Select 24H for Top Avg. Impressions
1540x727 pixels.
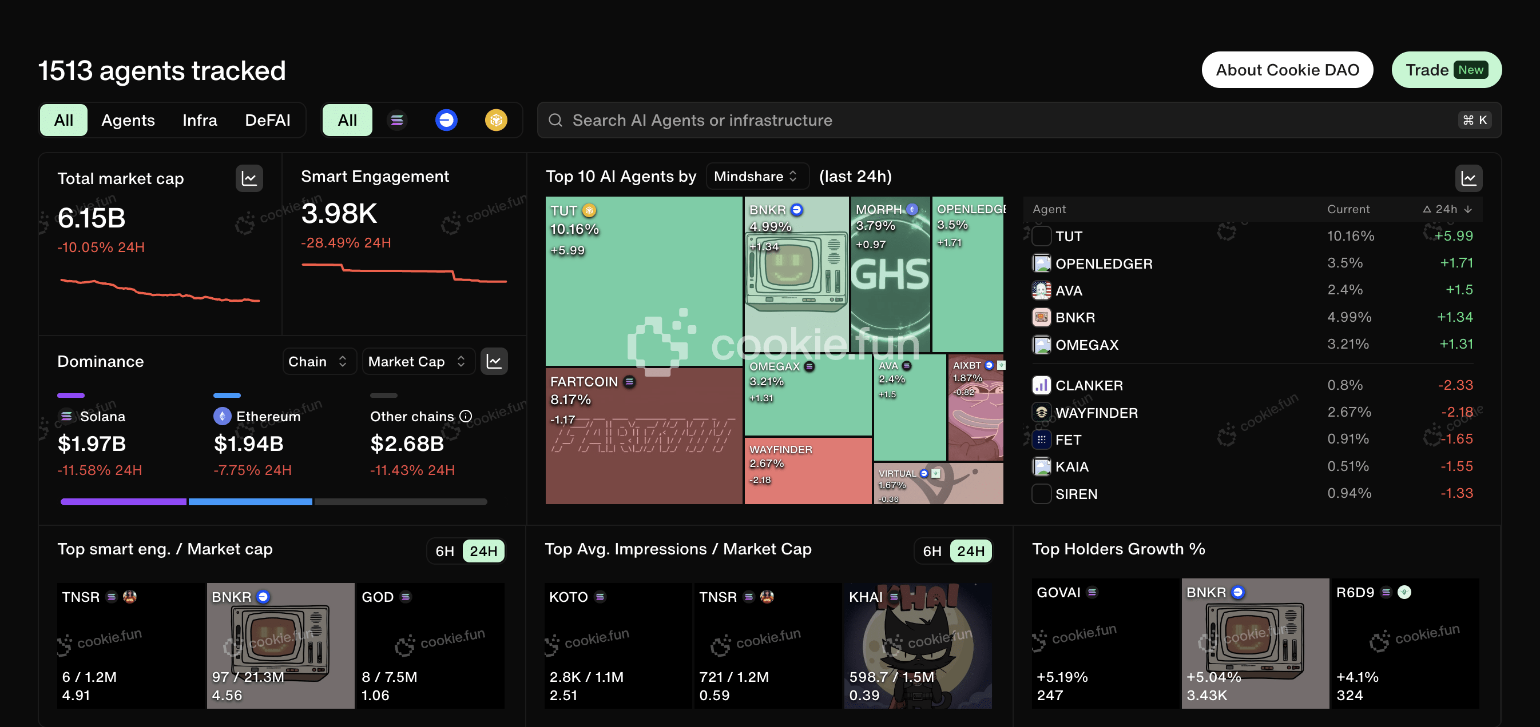[970, 551]
